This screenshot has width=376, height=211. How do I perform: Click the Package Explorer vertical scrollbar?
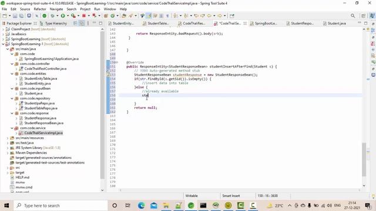tap(102, 105)
